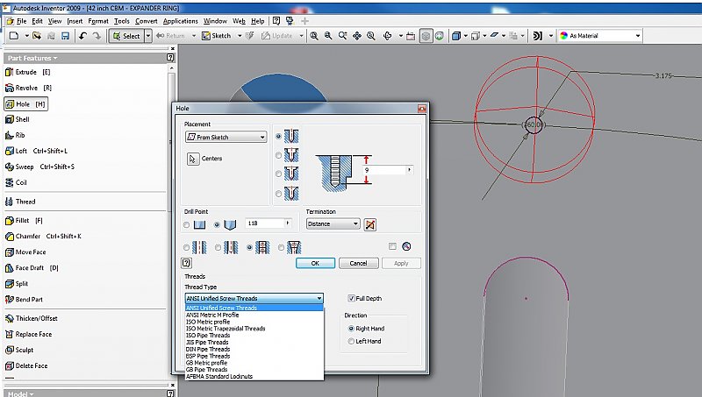Select the Sculpt tool

pos(19,350)
